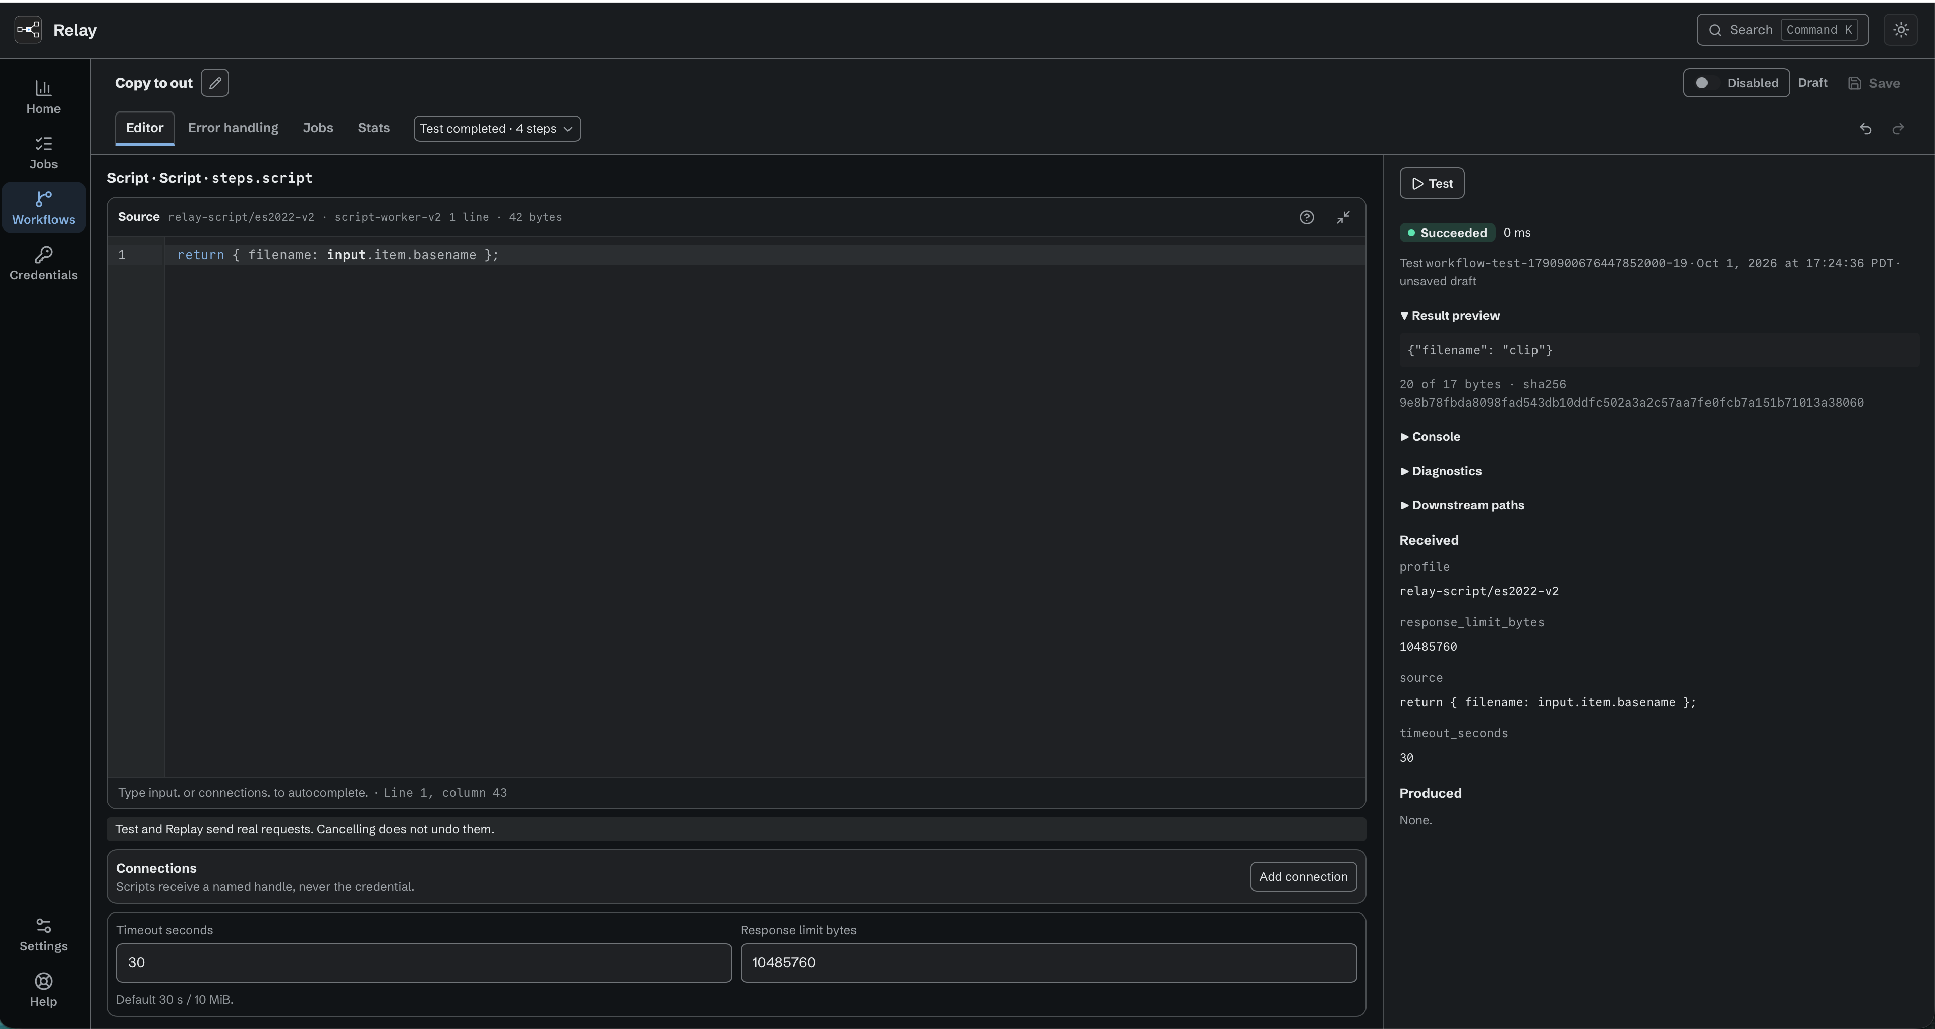Click the undo arrow icon

click(x=1866, y=129)
